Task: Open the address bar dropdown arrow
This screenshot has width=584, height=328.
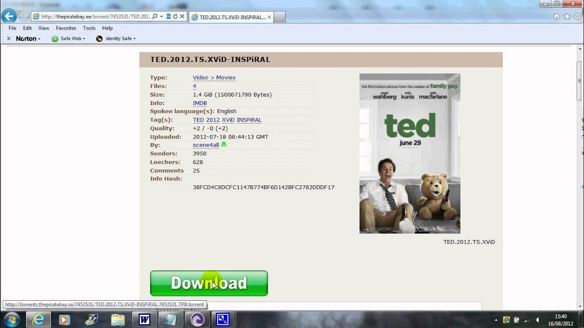Action: (x=162, y=16)
